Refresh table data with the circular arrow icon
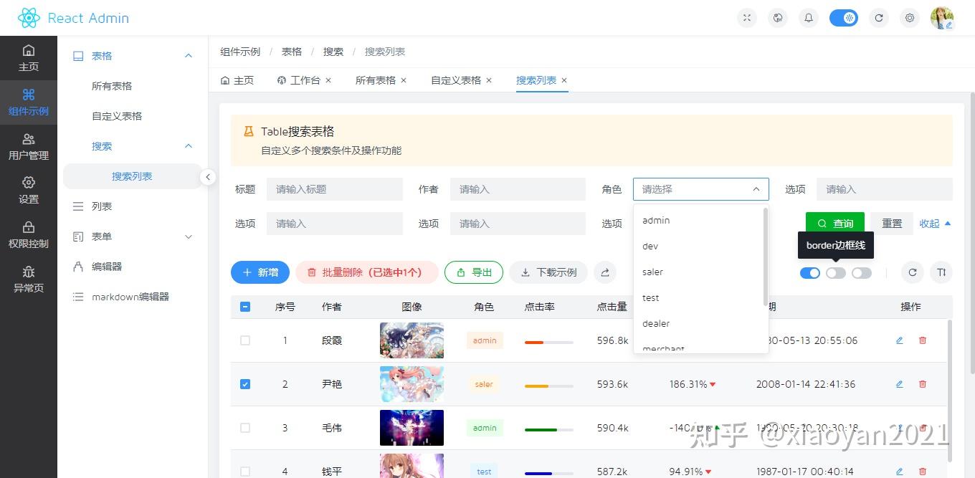 click(912, 272)
